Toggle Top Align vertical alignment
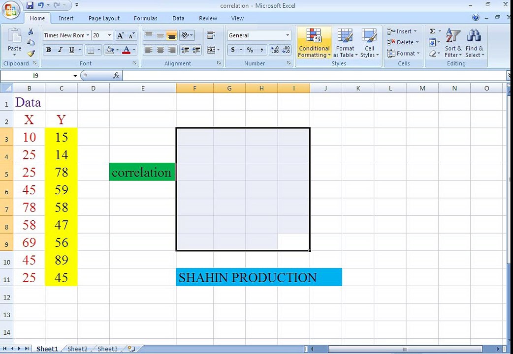The width and height of the screenshot is (513, 354). [x=149, y=35]
